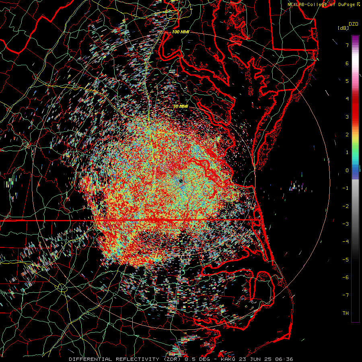The width and height of the screenshot is (362, 362).
Task: Click the "-6" tick label on scale
Action: [346, 278]
